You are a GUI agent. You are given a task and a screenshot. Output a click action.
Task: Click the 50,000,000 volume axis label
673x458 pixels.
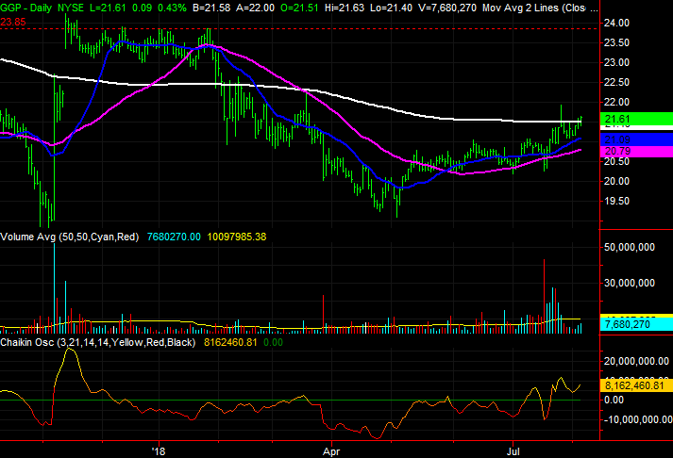coord(630,247)
